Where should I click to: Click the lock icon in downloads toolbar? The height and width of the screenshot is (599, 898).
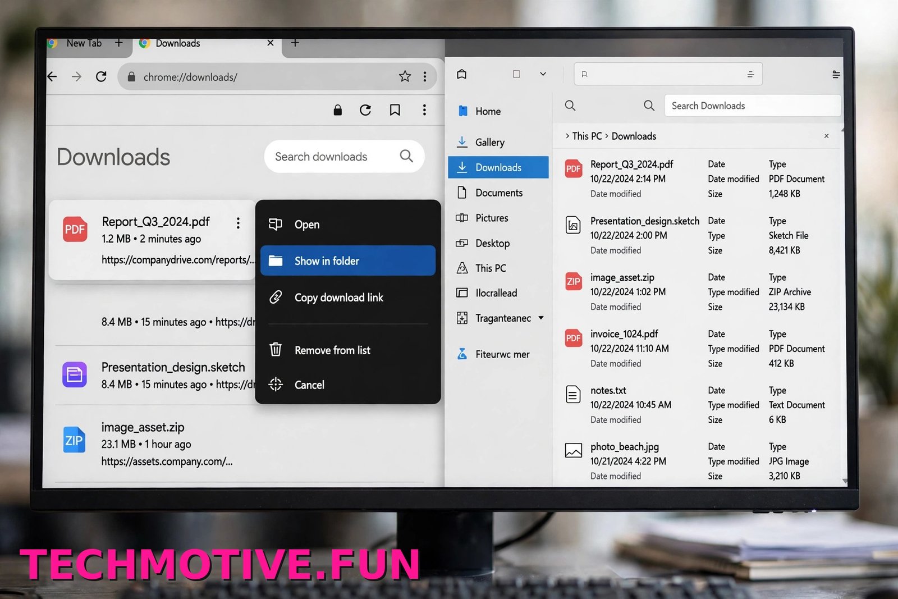pos(337,110)
